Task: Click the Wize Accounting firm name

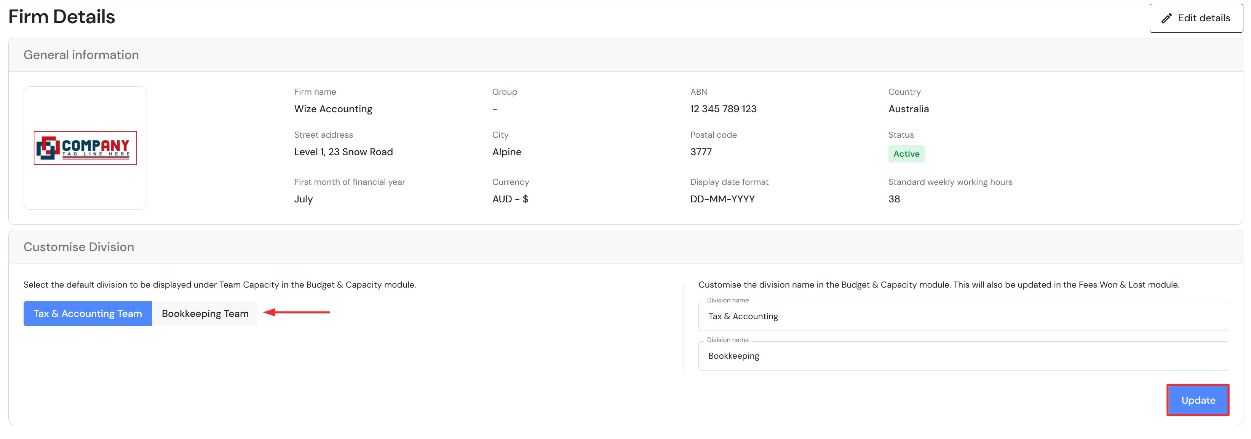Action: [x=333, y=109]
